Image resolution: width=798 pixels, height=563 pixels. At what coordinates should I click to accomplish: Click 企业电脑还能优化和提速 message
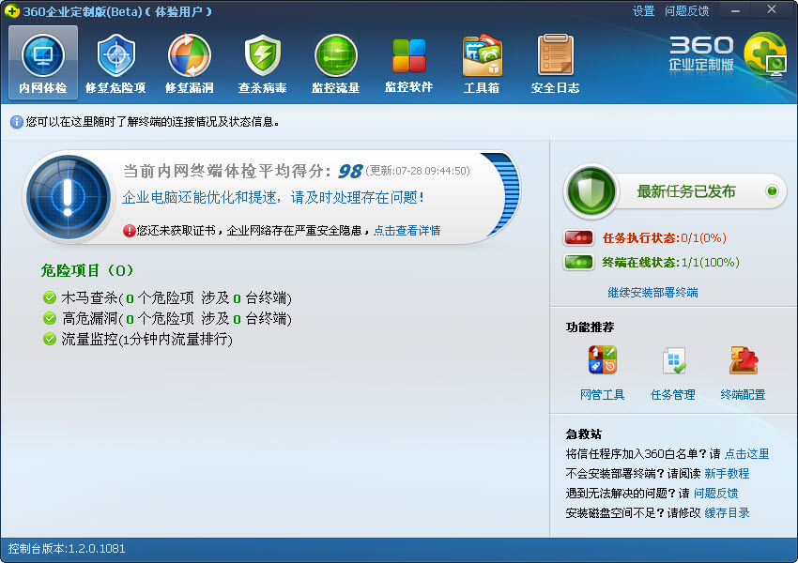coord(273,197)
